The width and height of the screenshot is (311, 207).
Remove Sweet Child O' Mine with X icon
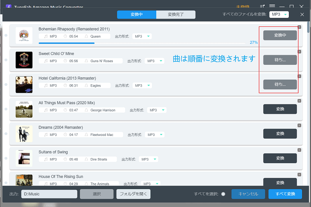pos(299,52)
